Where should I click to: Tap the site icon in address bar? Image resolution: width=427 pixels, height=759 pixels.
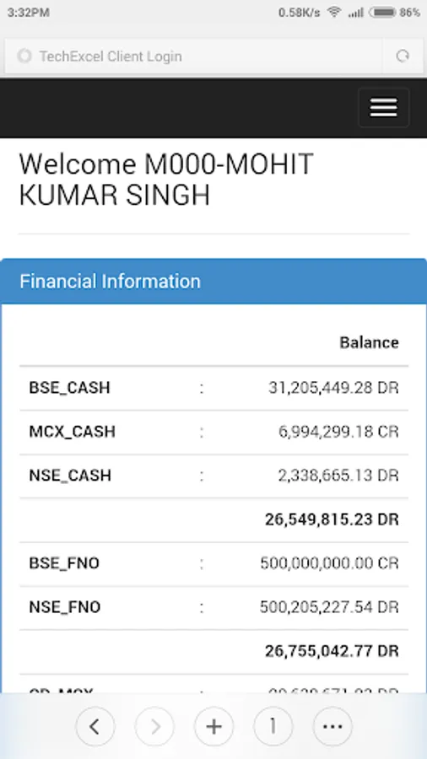[24, 57]
